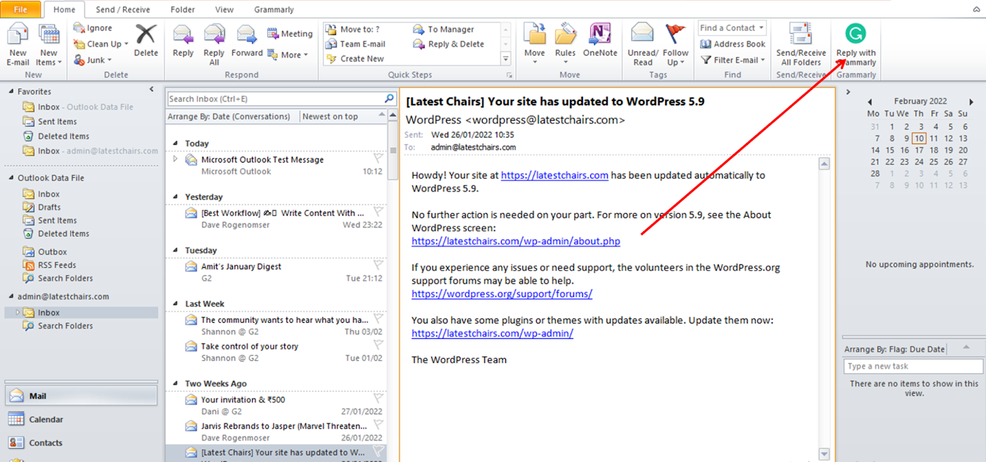Screen dimensions: 986x462
Task: Flag the Take control of your story email
Action: (378, 345)
